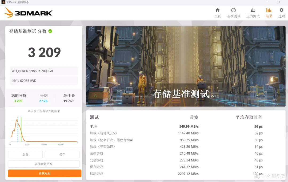Click the 428.26 MB/s bandwidth value
This screenshot has height=182, width=288.
pos(189,147)
